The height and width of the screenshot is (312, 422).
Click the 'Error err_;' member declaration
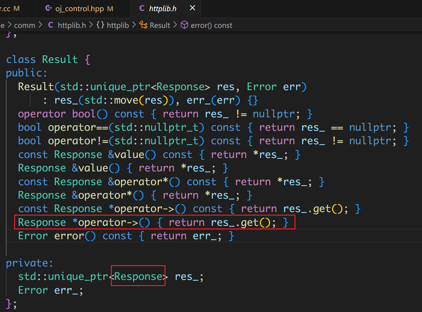click(x=50, y=290)
